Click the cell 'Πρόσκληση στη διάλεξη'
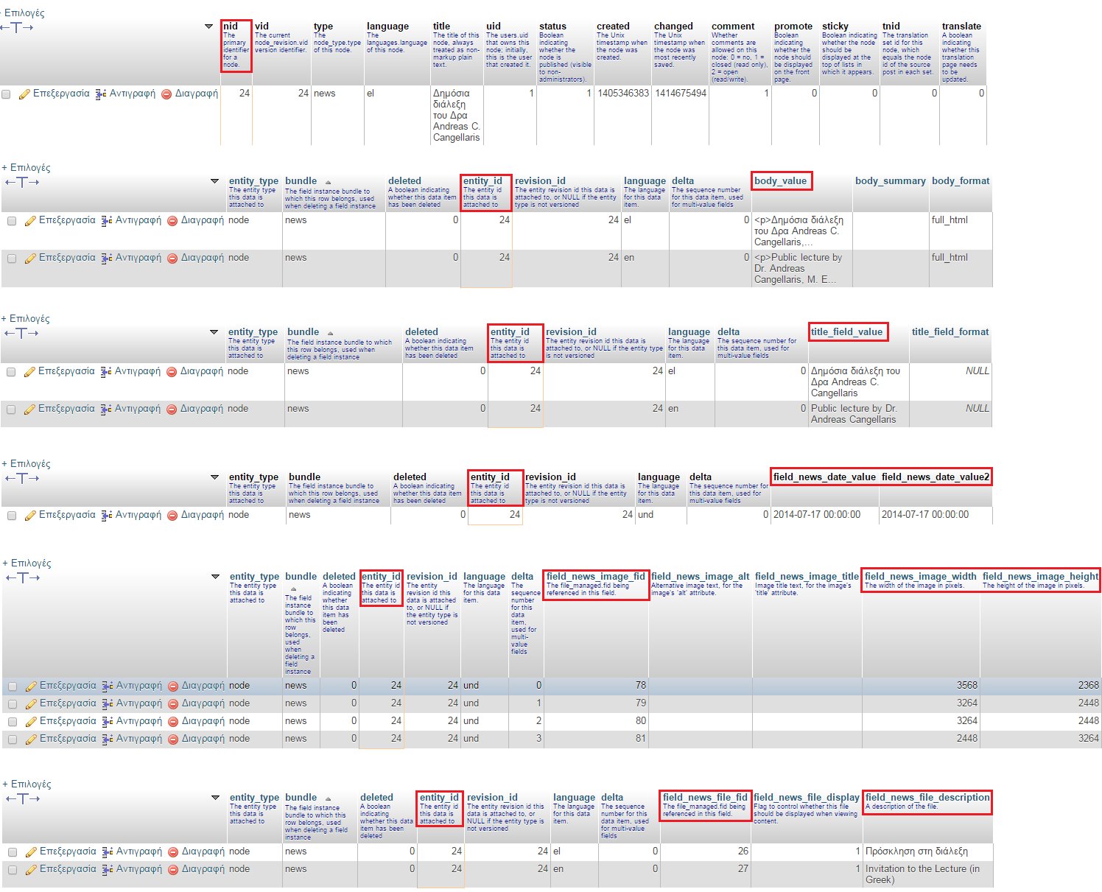 coord(916,851)
